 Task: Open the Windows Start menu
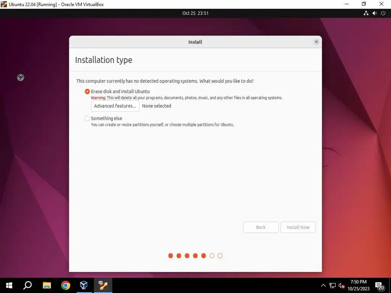[9, 285]
